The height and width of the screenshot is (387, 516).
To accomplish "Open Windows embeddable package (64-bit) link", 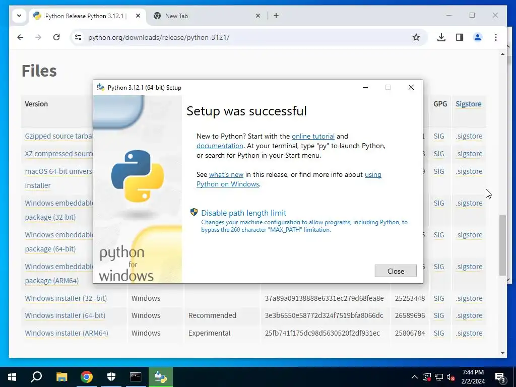I will click(x=59, y=242).
